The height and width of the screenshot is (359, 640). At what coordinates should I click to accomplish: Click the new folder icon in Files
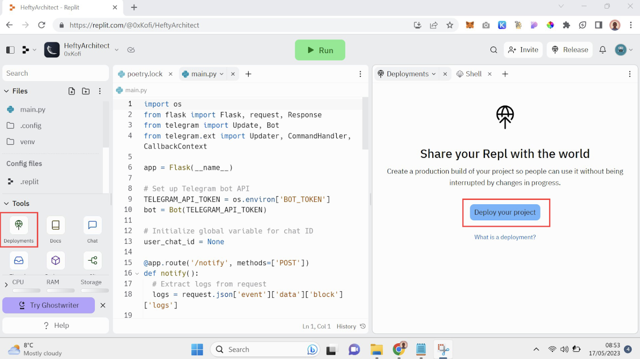86,91
